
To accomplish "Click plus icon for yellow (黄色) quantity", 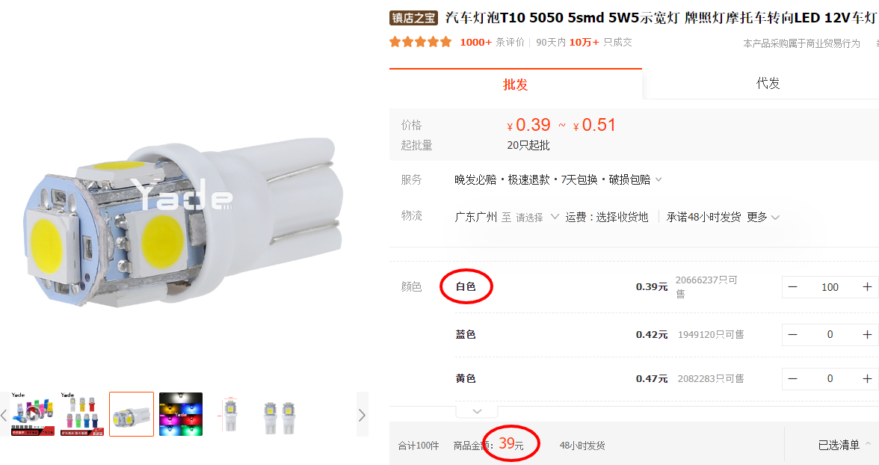I will click(867, 378).
